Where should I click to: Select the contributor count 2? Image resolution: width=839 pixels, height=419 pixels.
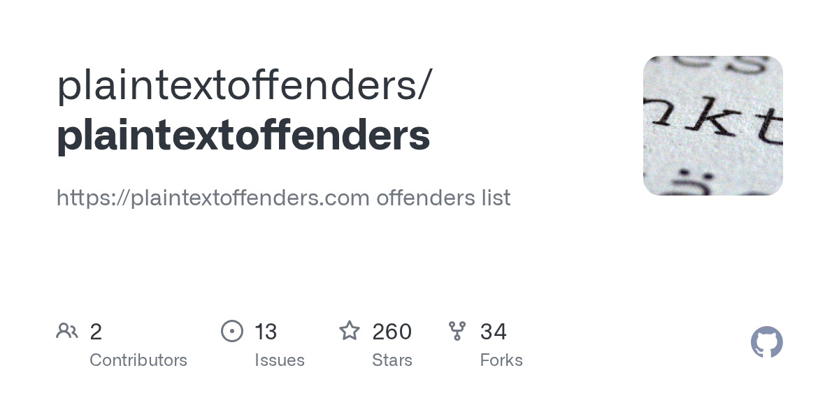[x=96, y=332]
